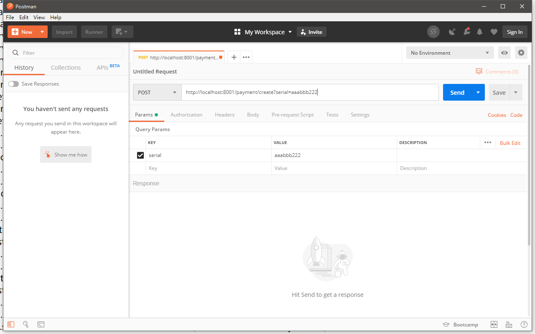Click the Bulk Edit link
This screenshot has width=535, height=334.
(x=510, y=143)
